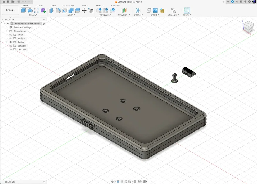Click the Save icon in the top bar
The image size is (257, 184).
[x=19, y=2]
